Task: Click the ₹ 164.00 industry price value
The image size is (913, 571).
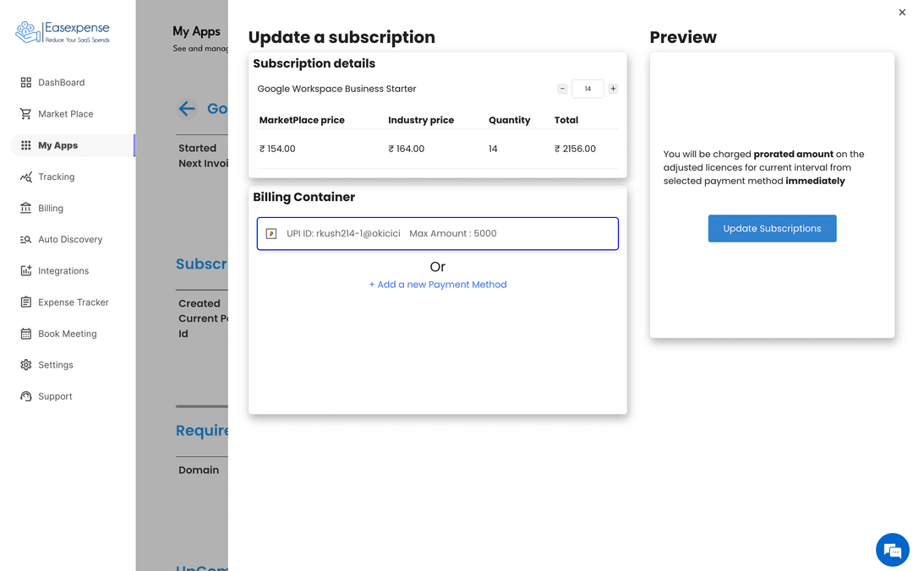Action: pyautogui.click(x=407, y=149)
